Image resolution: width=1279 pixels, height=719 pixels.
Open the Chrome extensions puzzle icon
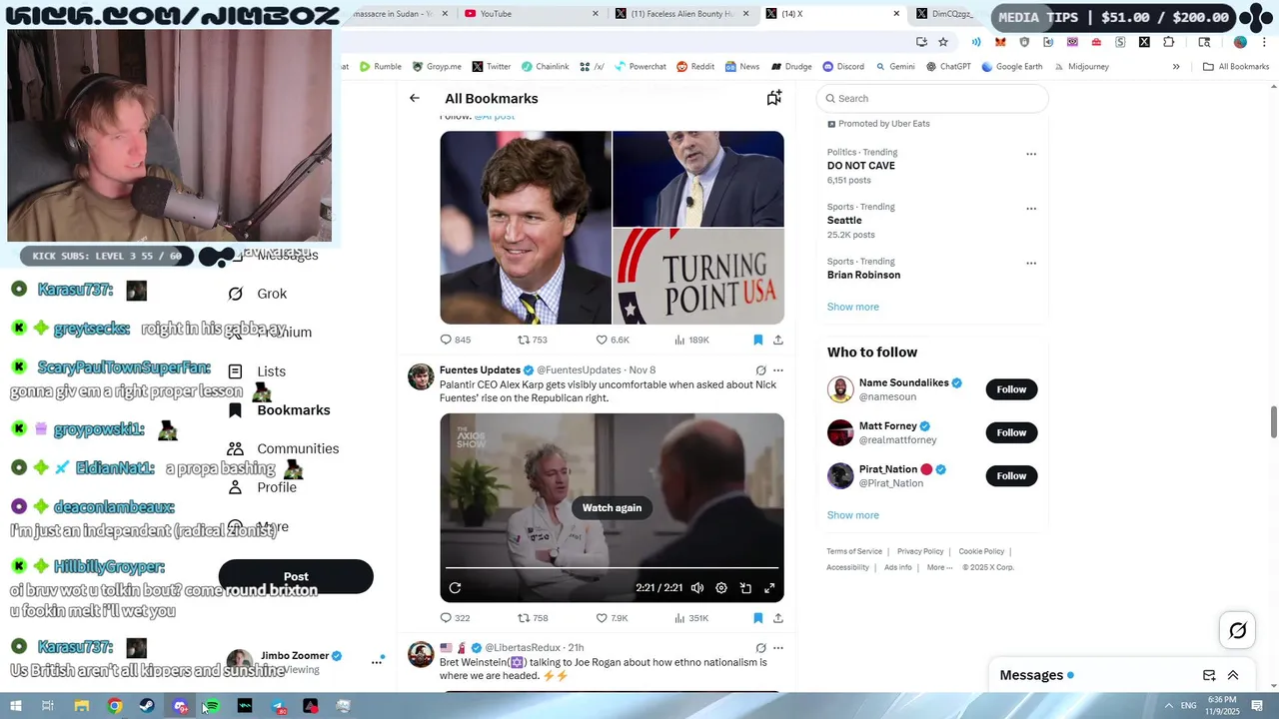point(1169,42)
